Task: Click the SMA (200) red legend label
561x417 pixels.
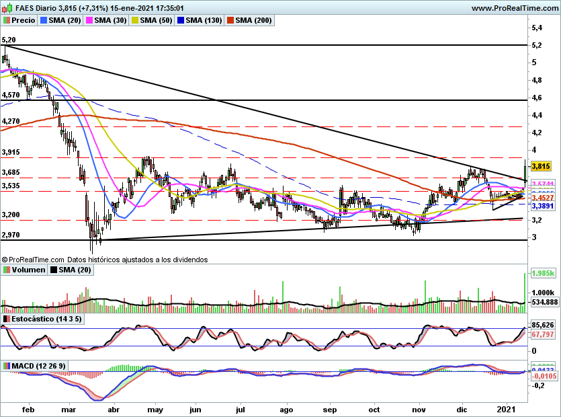Action: coord(253,20)
